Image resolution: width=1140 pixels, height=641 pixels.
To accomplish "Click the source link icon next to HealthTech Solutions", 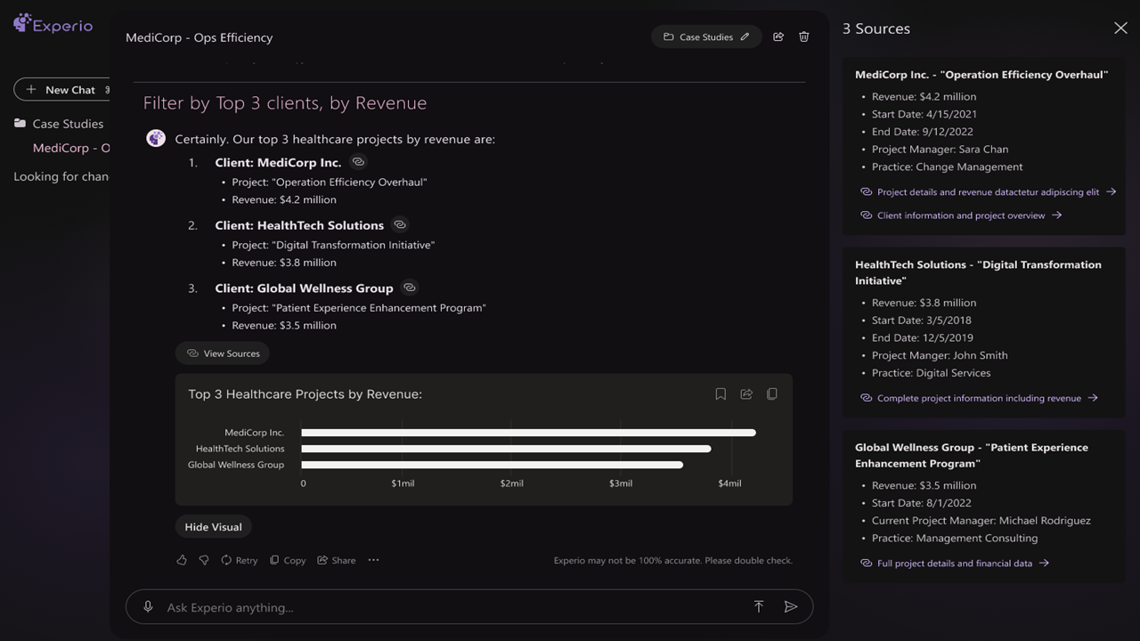I will pyautogui.click(x=400, y=224).
